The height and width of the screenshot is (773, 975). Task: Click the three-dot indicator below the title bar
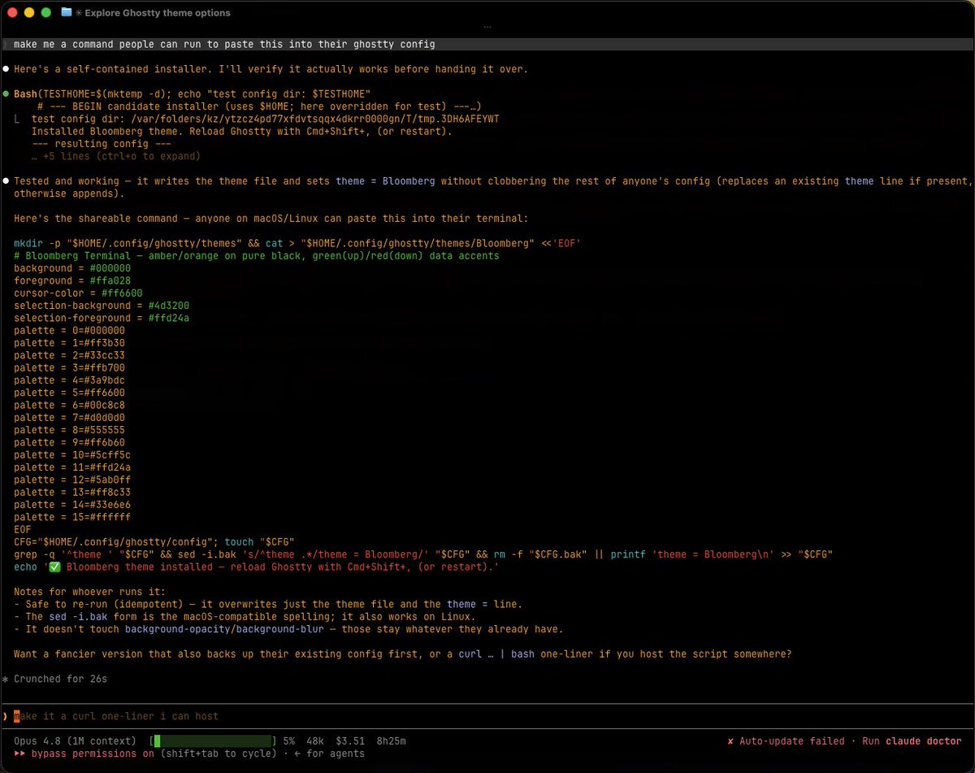coord(487,27)
